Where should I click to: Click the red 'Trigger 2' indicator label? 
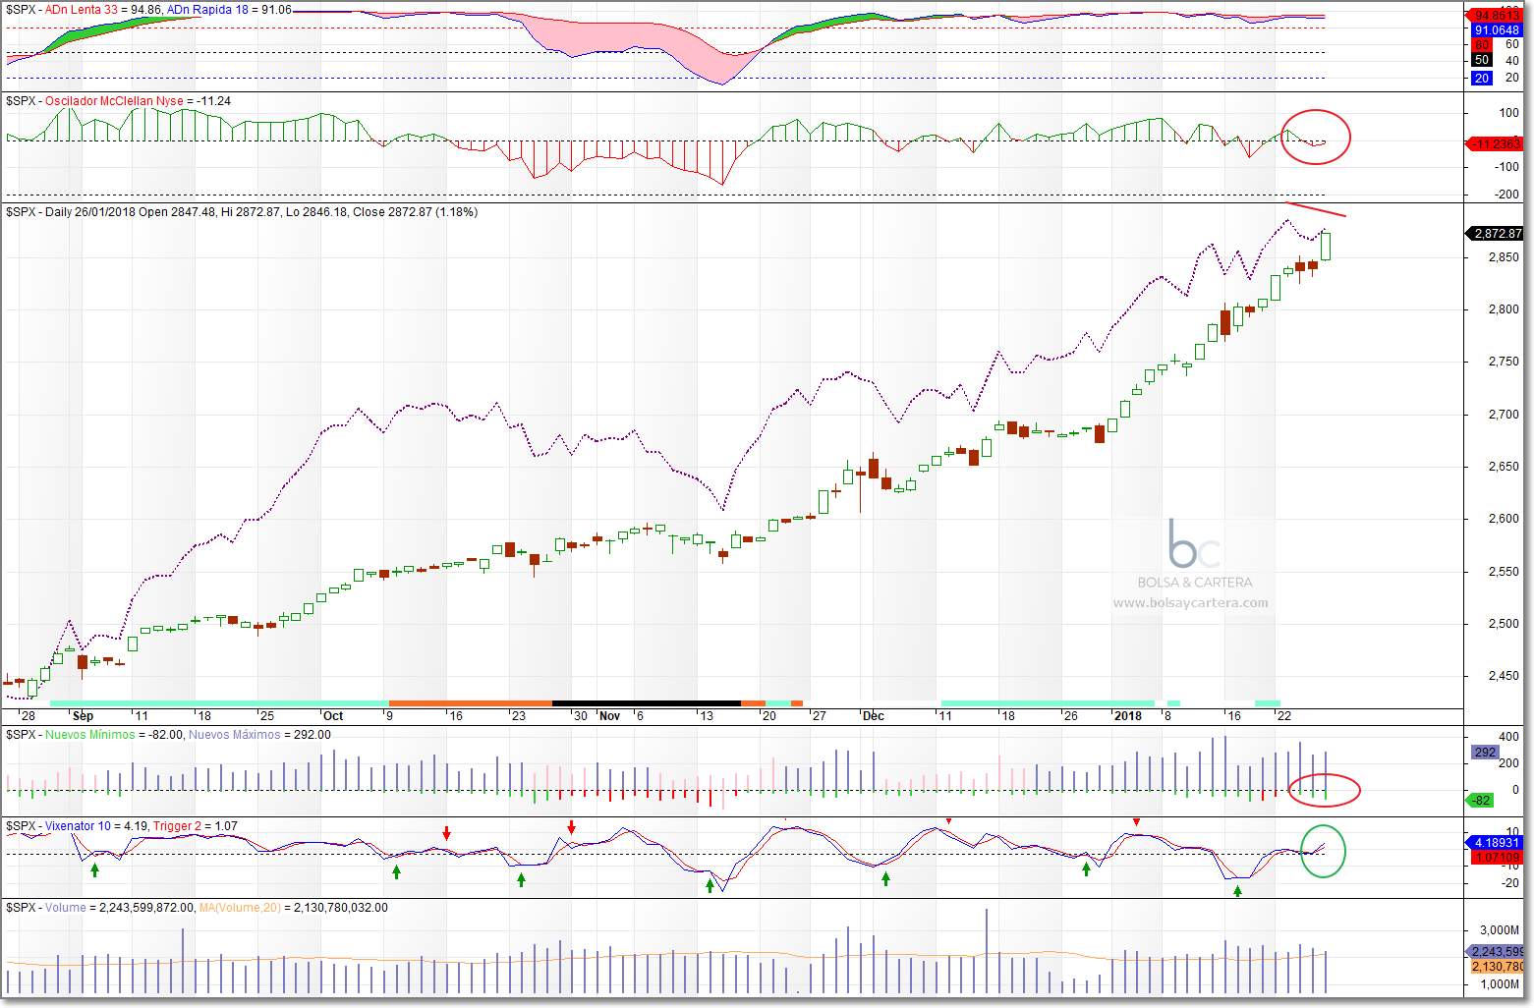178,826
